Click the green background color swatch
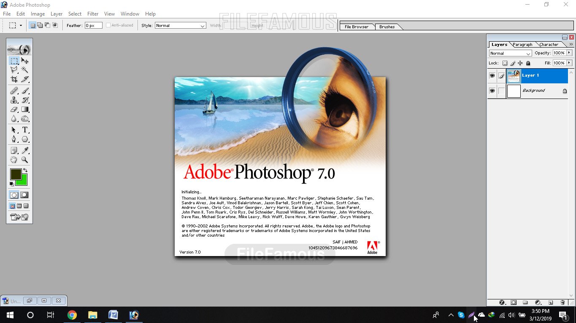The height and width of the screenshot is (323, 576). [x=24, y=182]
